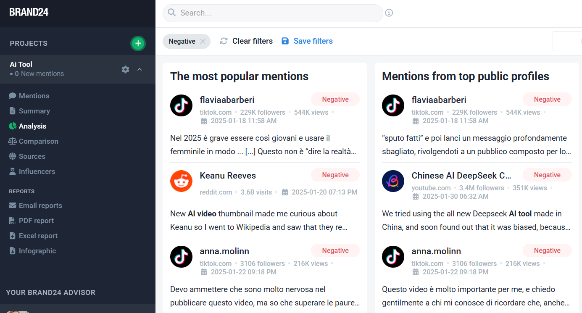The image size is (582, 313).
Task: Open the Mentions section
Action: [x=34, y=96]
